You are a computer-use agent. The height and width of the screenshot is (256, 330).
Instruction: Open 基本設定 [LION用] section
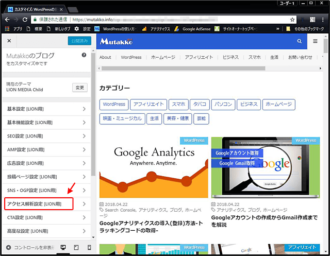[46, 109]
